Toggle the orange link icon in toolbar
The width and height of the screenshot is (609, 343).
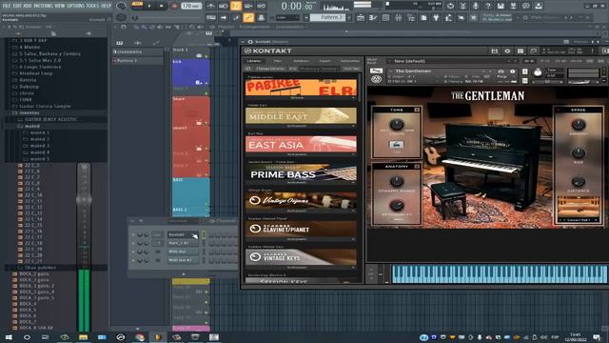point(248,17)
